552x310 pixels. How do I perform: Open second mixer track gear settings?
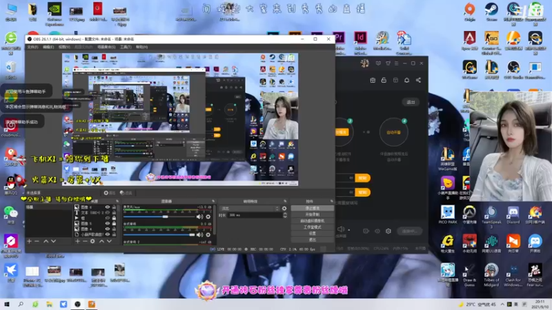pyautogui.click(x=208, y=234)
